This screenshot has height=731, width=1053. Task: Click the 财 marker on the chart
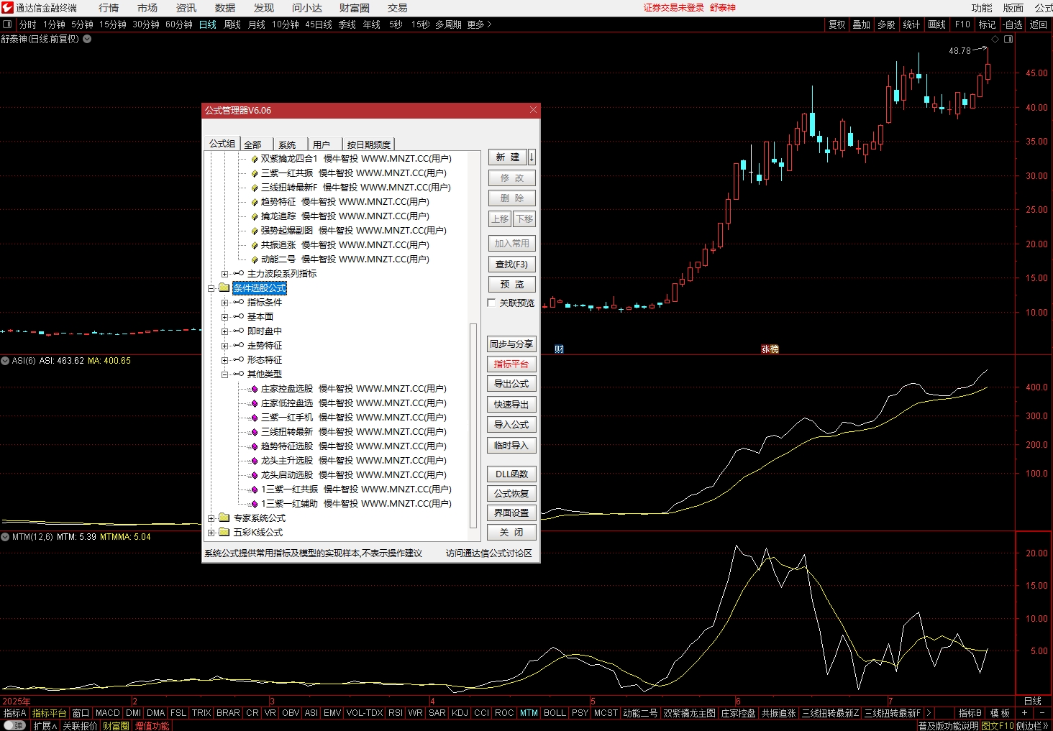pyautogui.click(x=559, y=349)
